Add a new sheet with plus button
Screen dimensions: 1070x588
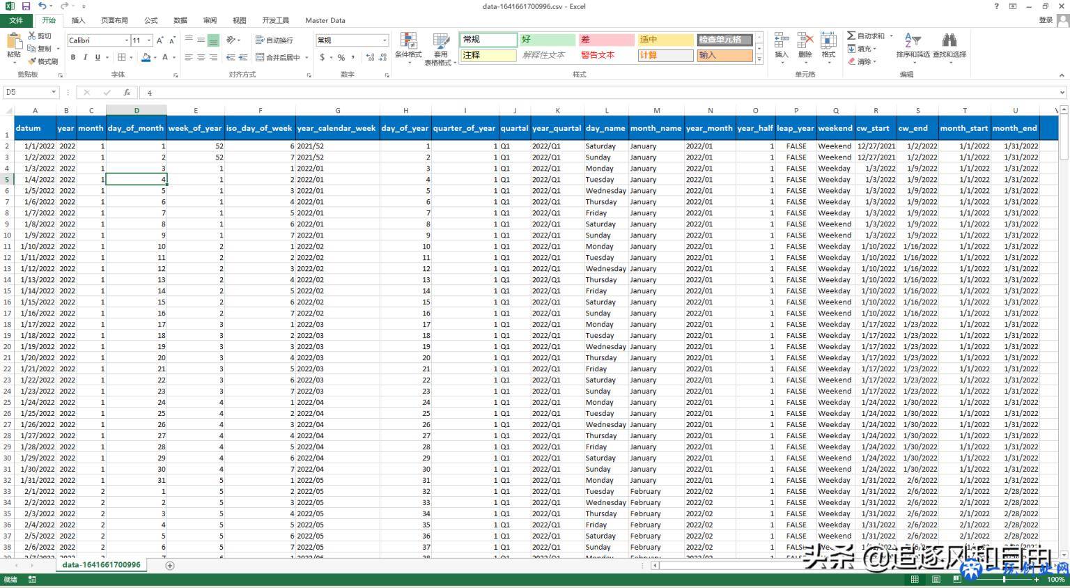(170, 566)
